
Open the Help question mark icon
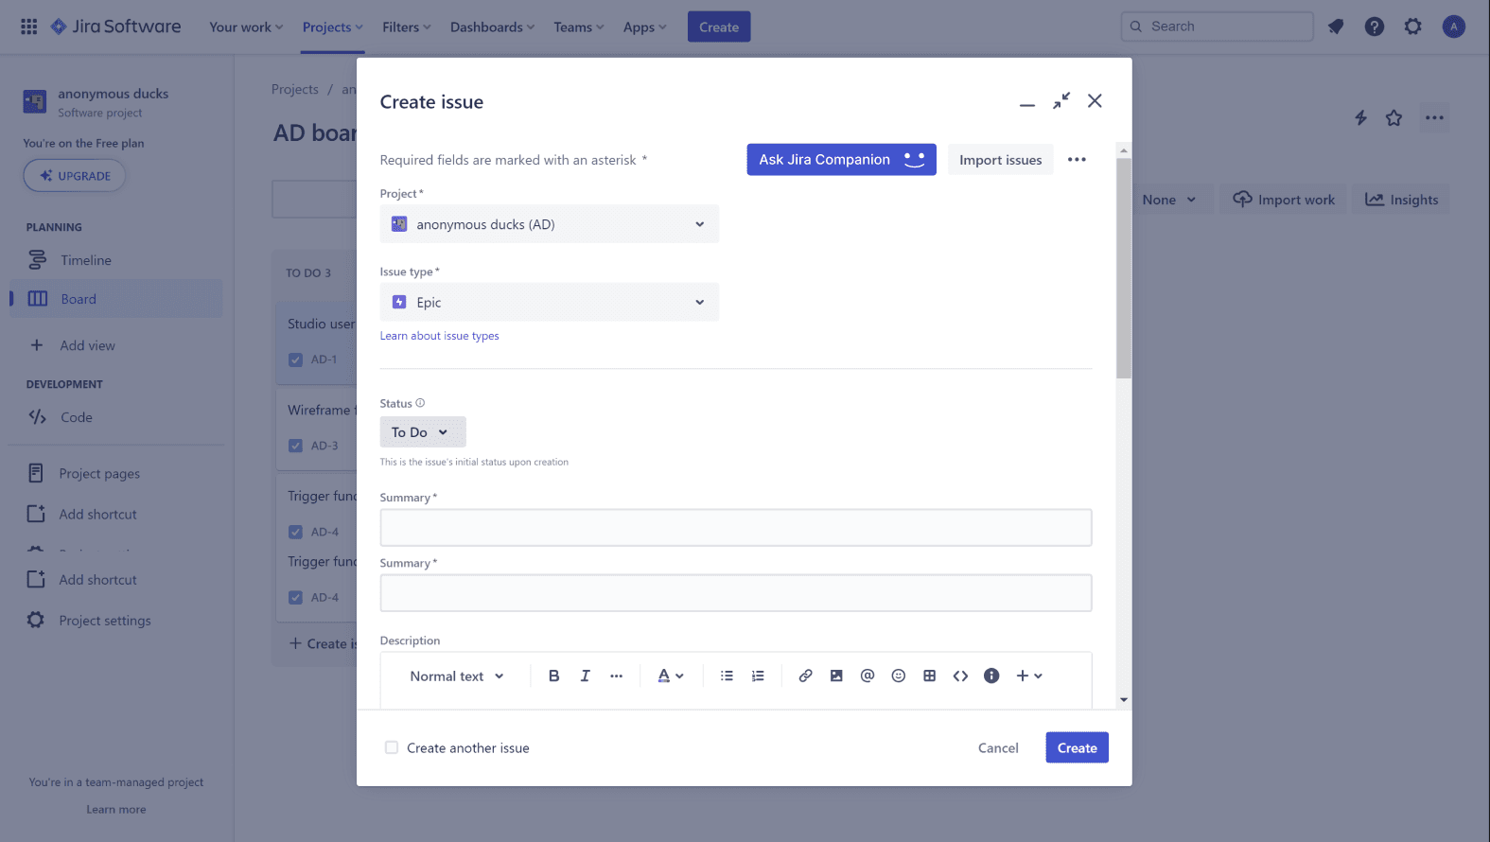(x=1375, y=26)
